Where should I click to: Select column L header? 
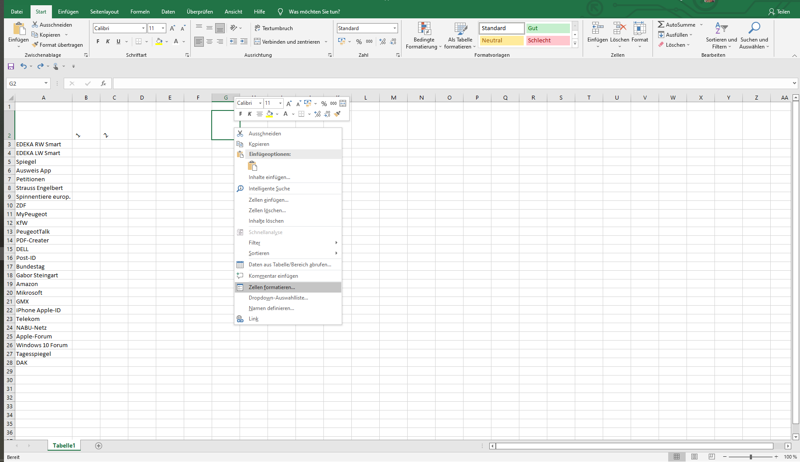366,98
